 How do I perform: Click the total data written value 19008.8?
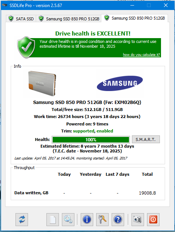147,193
